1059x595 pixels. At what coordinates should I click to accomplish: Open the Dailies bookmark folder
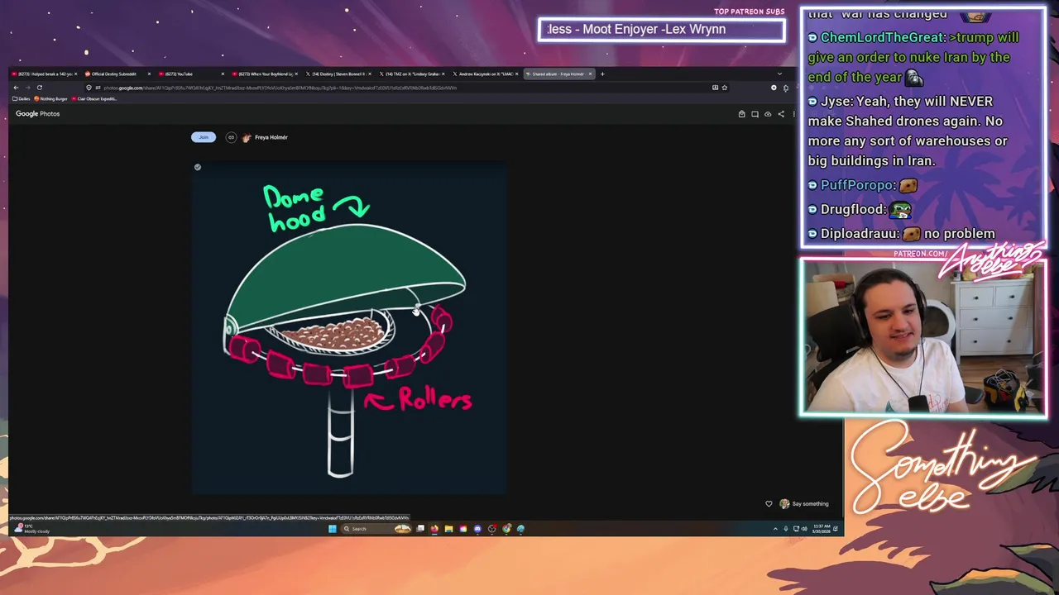pos(22,99)
